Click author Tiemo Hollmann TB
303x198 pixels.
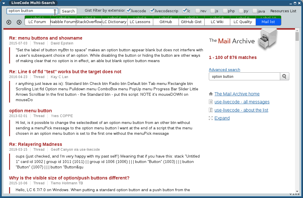(x=67, y=183)
